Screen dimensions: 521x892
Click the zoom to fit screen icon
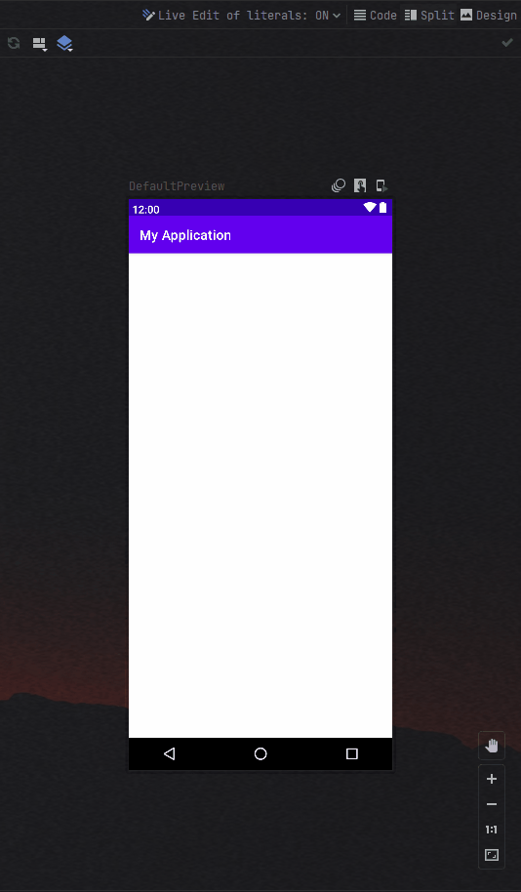coord(492,855)
